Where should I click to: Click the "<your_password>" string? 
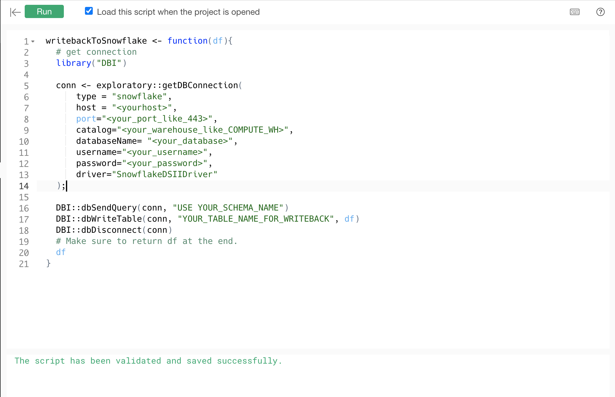[x=165, y=163]
